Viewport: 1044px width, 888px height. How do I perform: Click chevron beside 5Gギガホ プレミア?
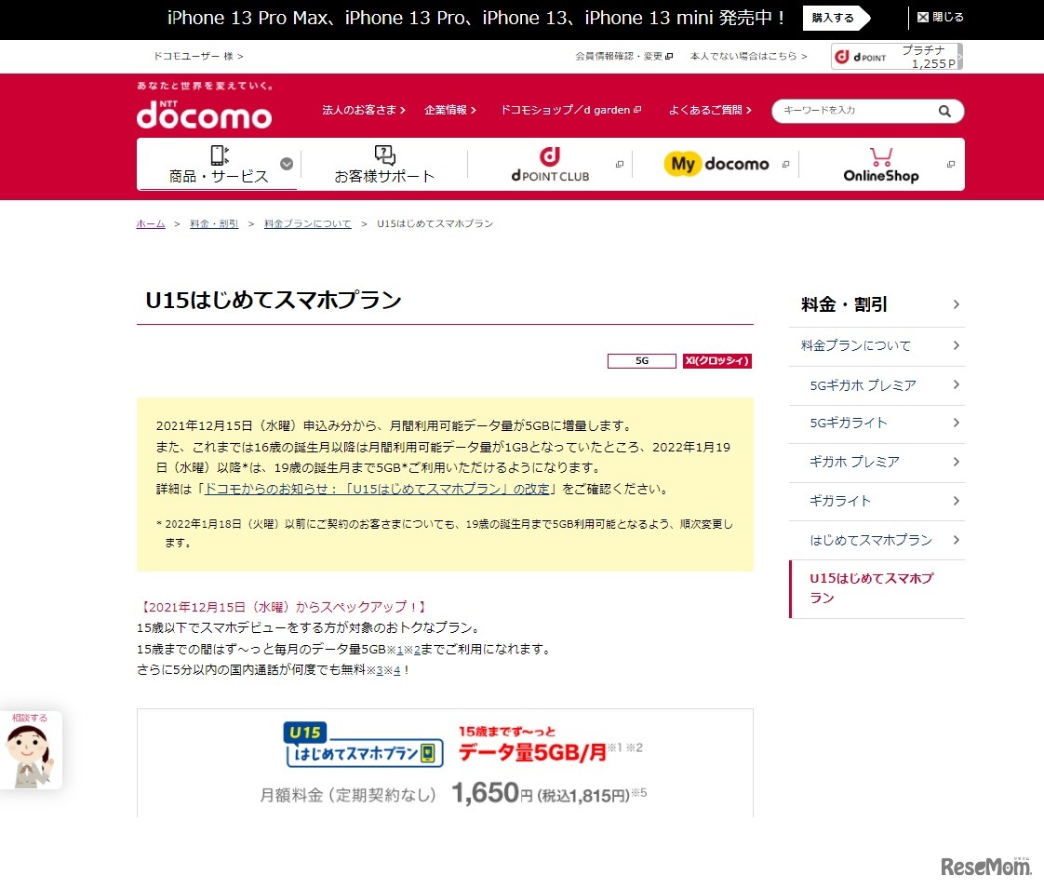tap(957, 384)
